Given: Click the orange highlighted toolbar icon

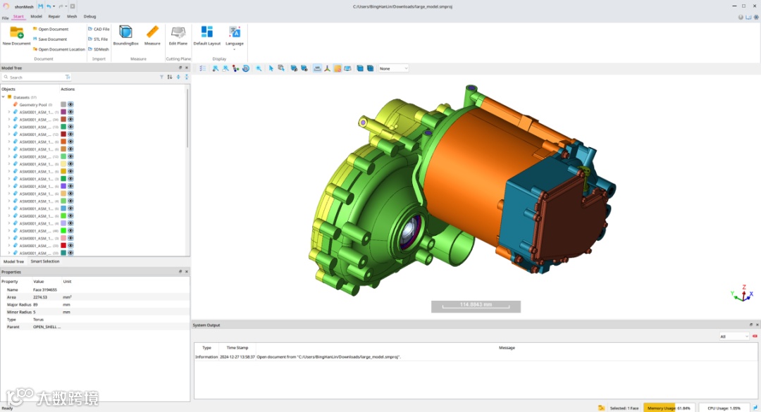Looking at the screenshot, I should (x=338, y=68).
